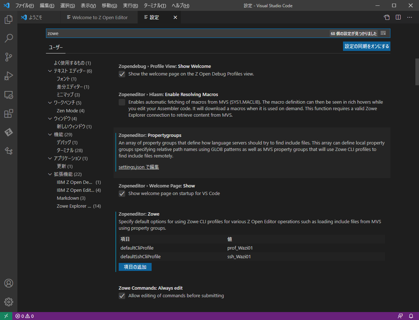Click the Split Editor icon
The height and width of the screenshot is (320, 419).
point(398,17)
